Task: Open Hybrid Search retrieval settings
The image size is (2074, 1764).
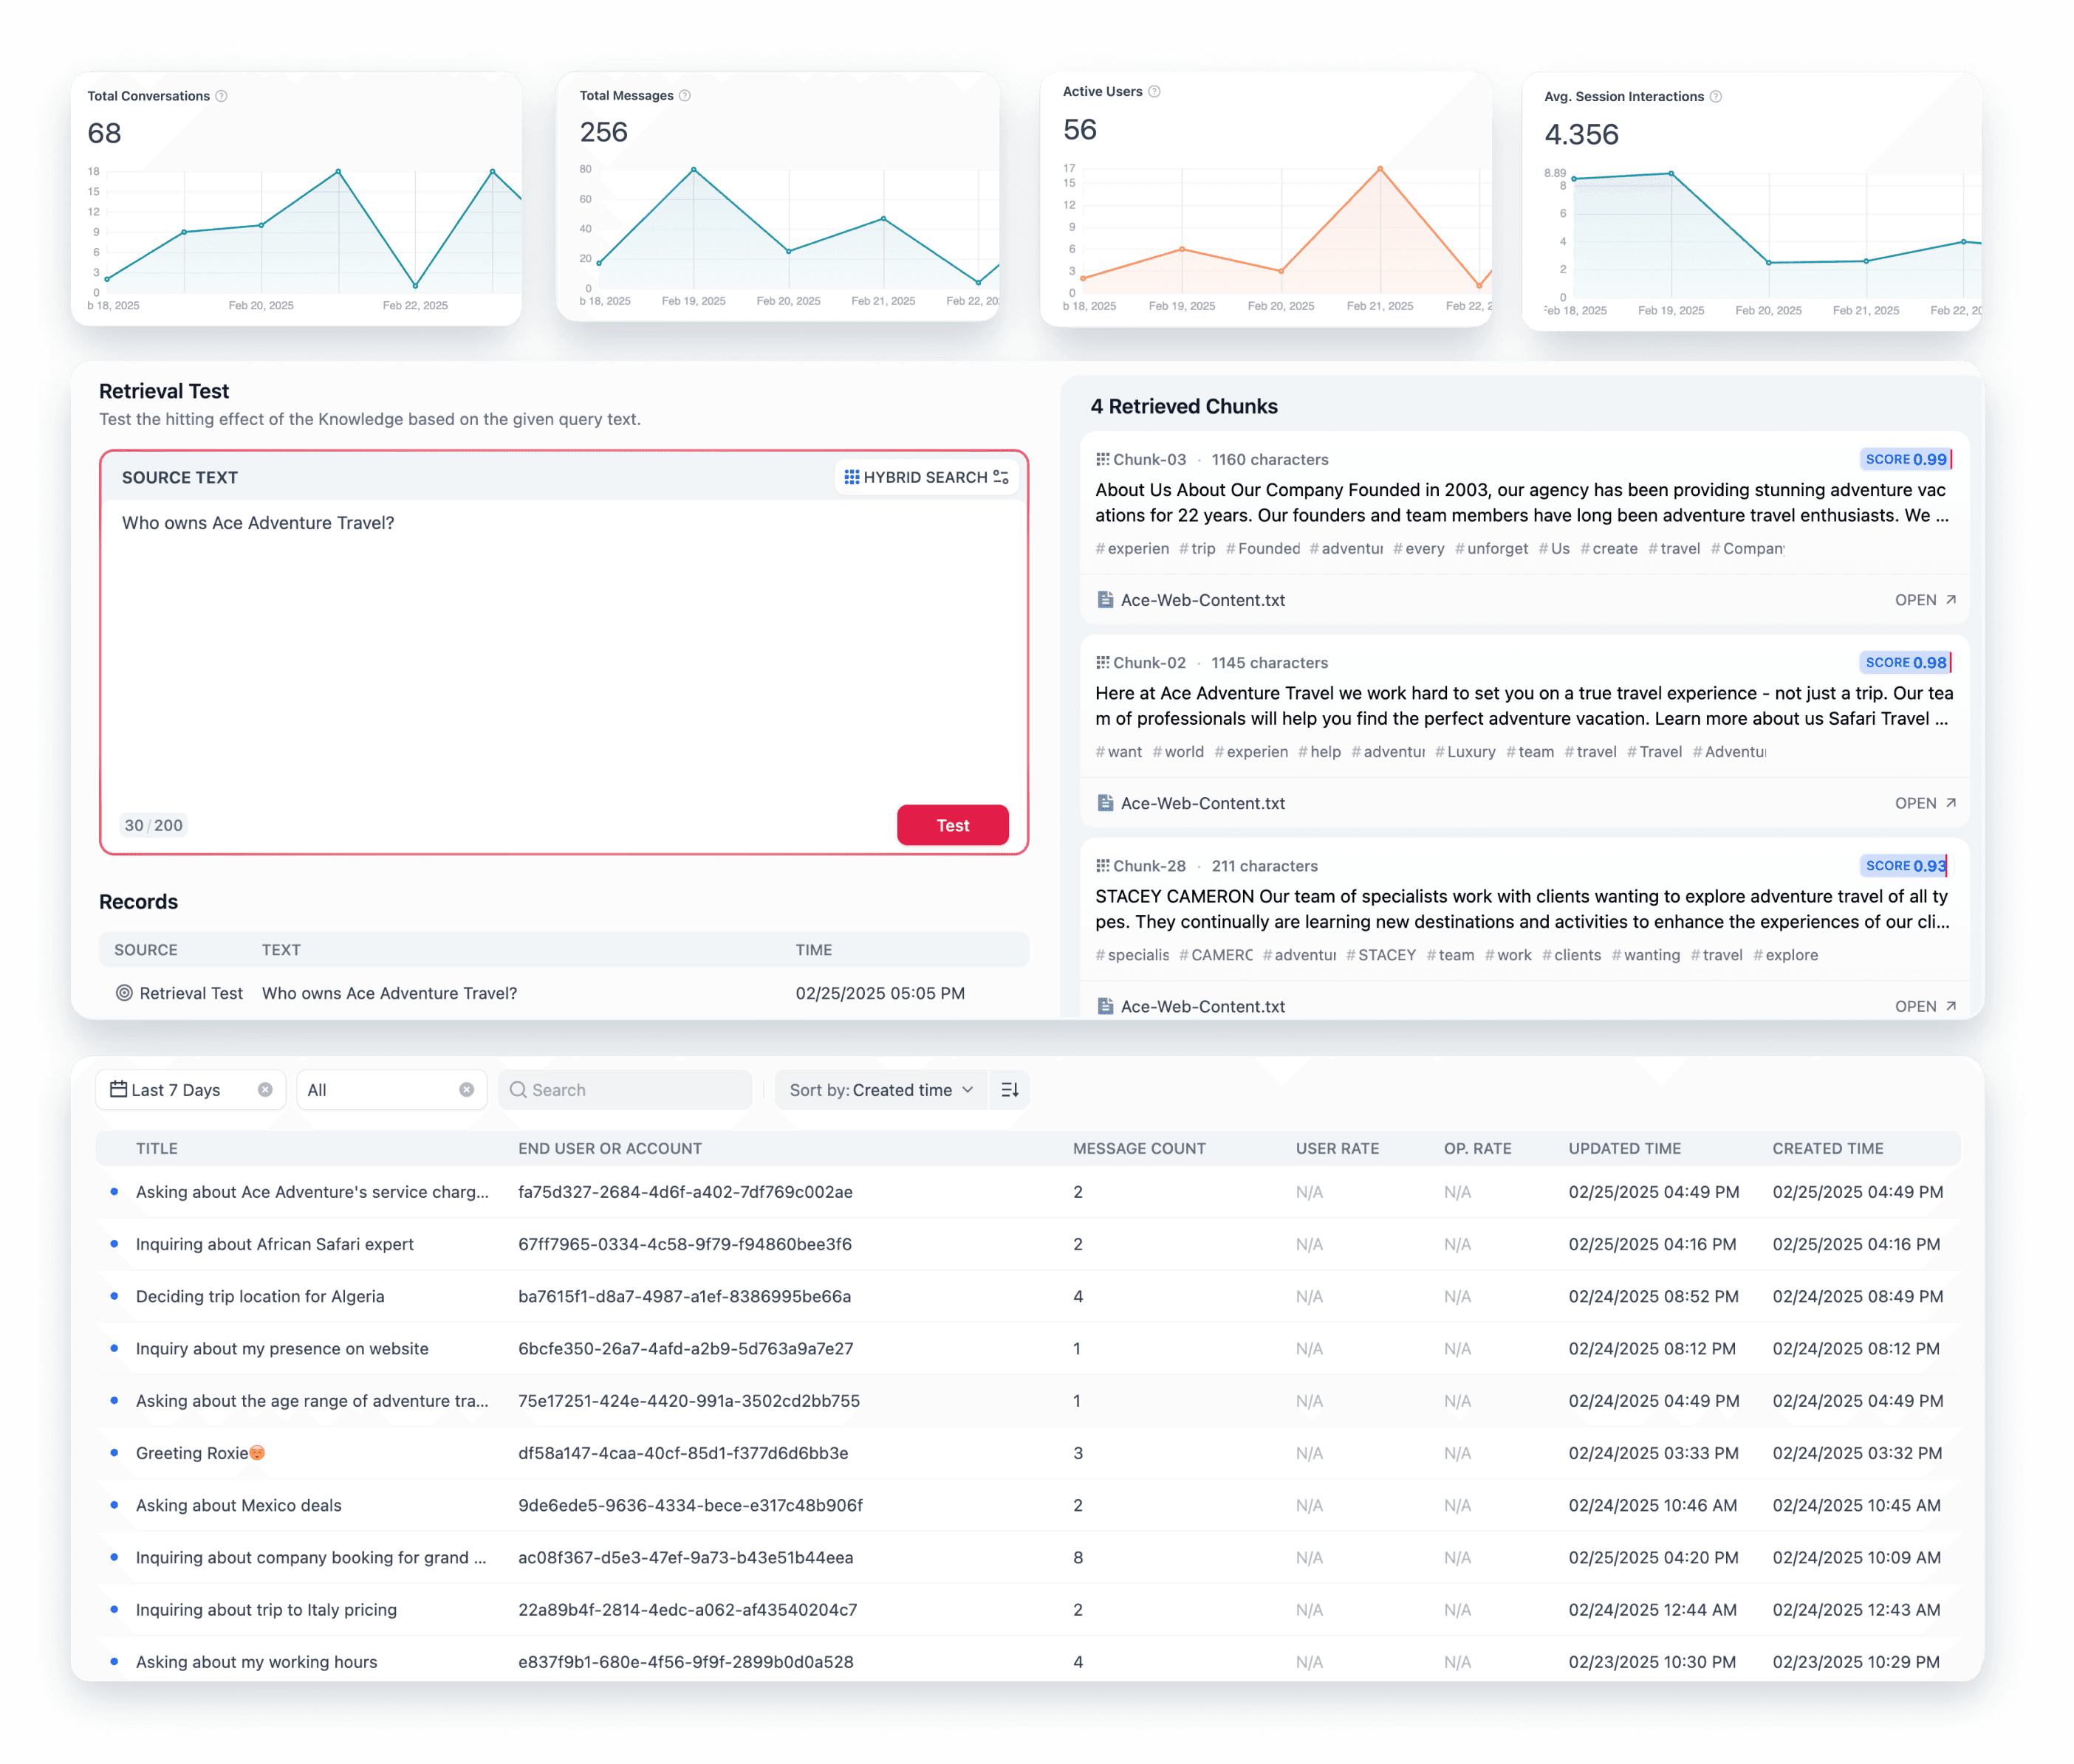Action: coord(925,478)
